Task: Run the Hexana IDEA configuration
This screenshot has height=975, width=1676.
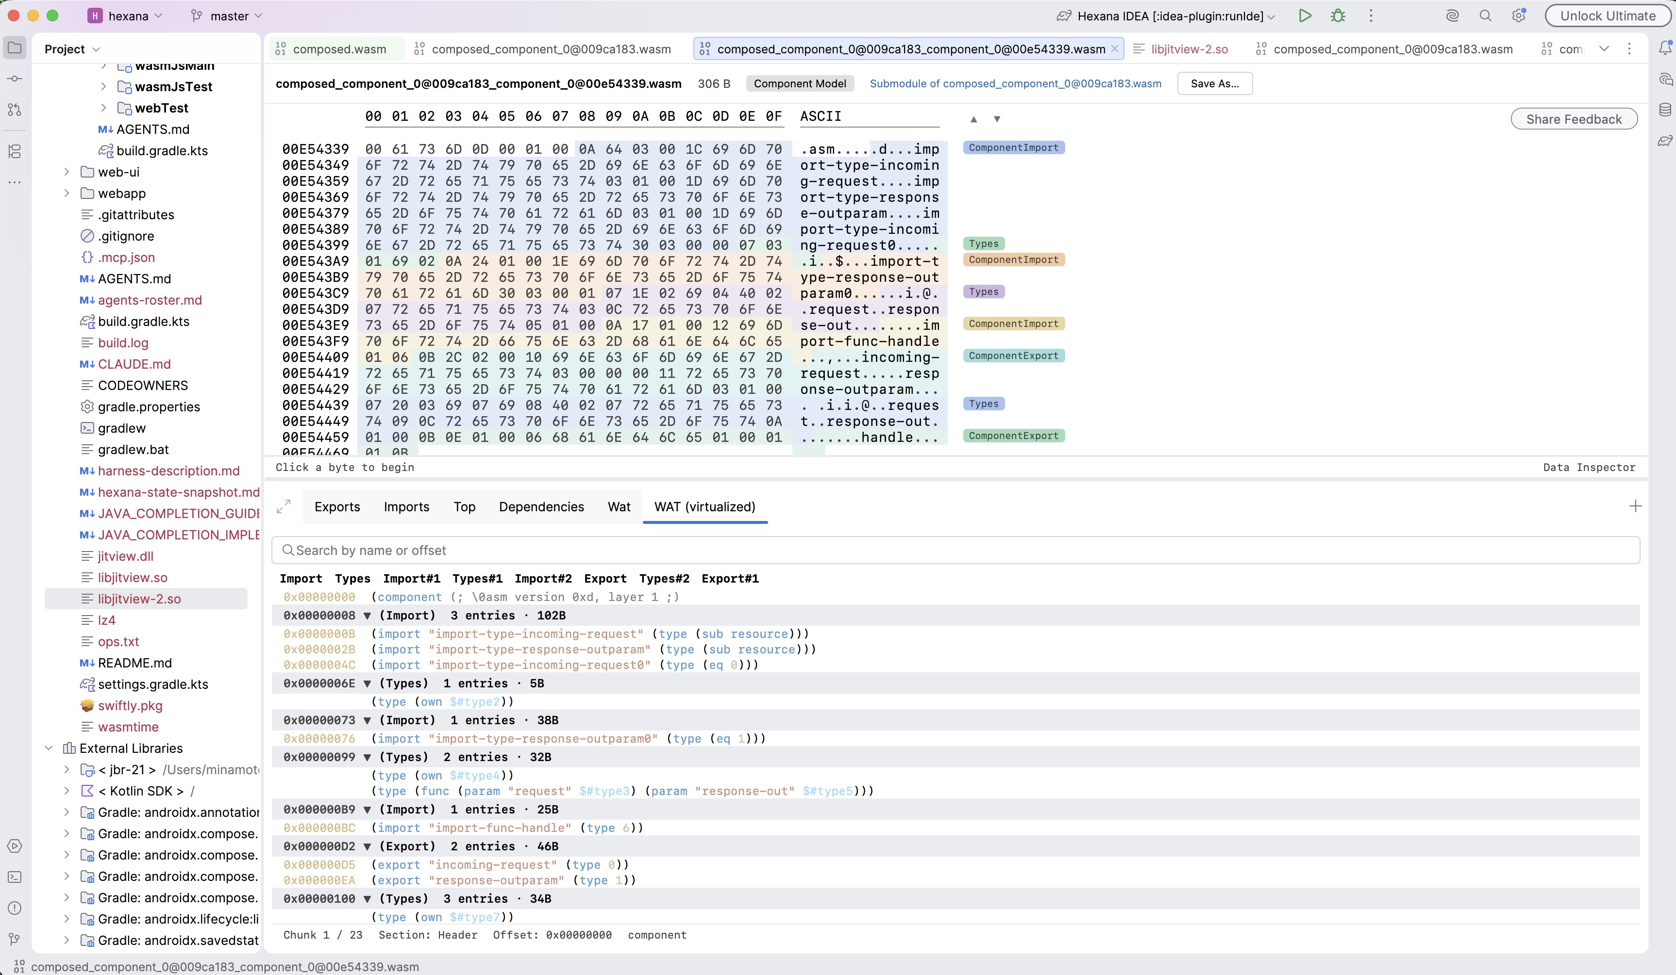Action: tap(1305, 16)
